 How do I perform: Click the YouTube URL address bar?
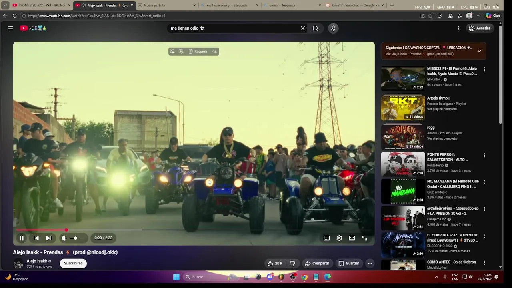pos(220,16)
